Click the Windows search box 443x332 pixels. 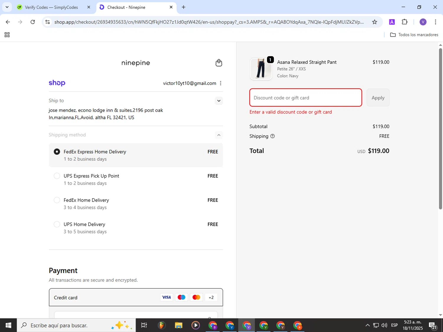(76, 325)
